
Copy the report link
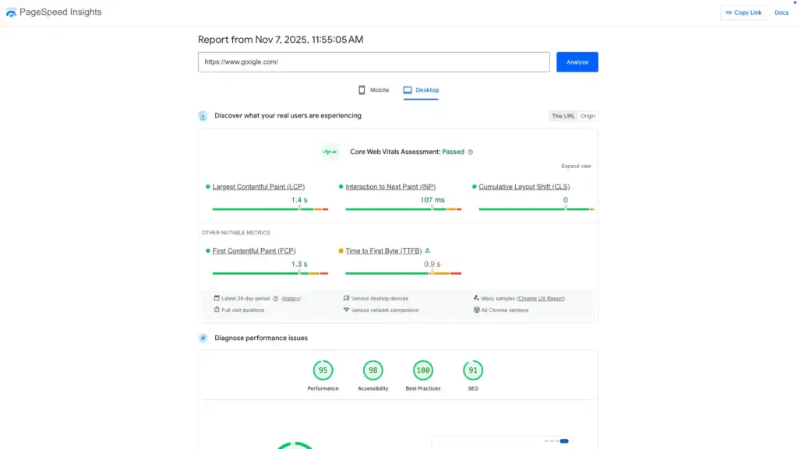click(743, 12)
